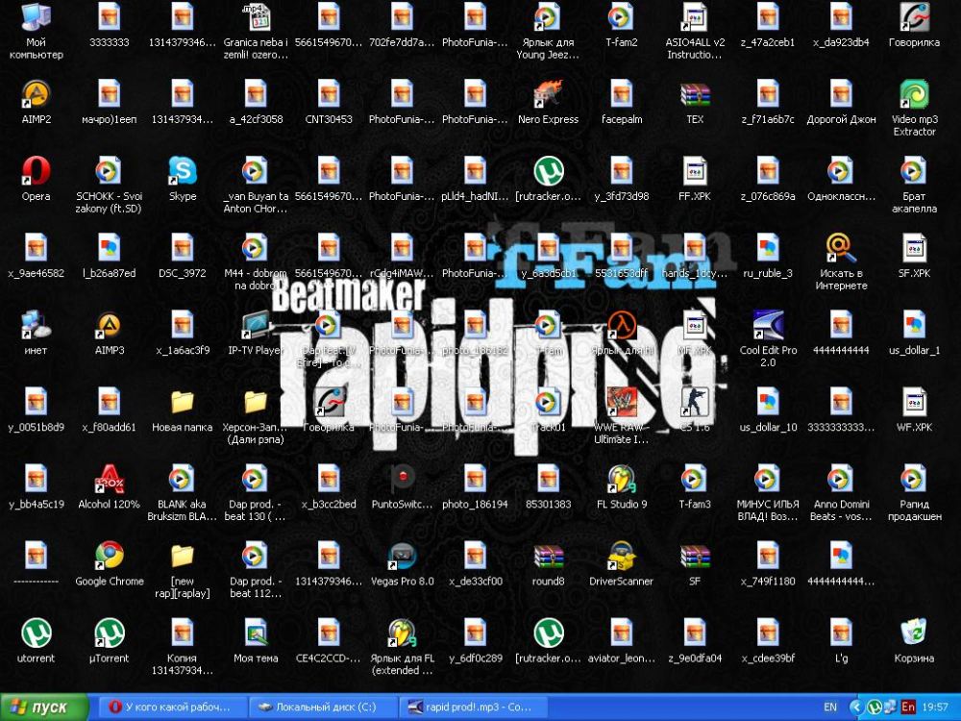The width and height of the screenshot is (961, 721).
Task: Select the µTorrent shortcut icon
Action: pyautogui.click(x=110, y=633)
